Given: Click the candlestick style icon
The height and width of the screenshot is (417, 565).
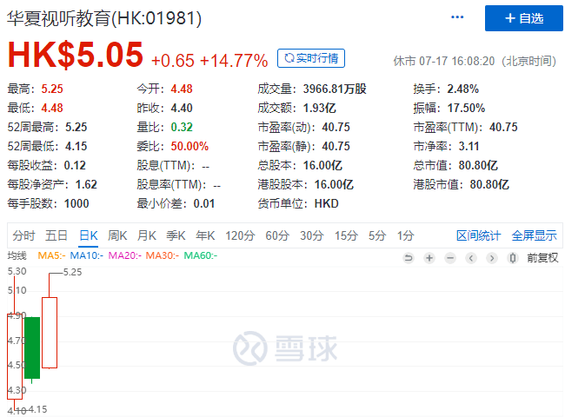Looking at the screenshot, I should [512, 258].
